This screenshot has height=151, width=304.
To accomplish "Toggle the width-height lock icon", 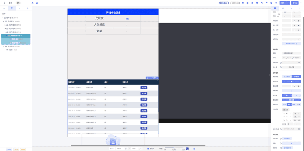I will (x=279, y=14).
